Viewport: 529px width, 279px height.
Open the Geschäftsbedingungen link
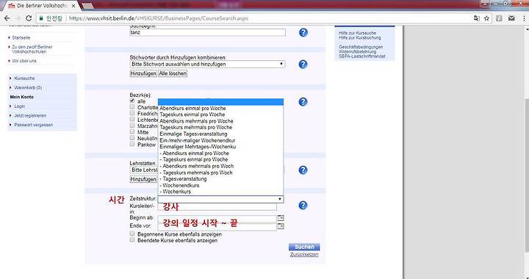(x=361, y=47)
